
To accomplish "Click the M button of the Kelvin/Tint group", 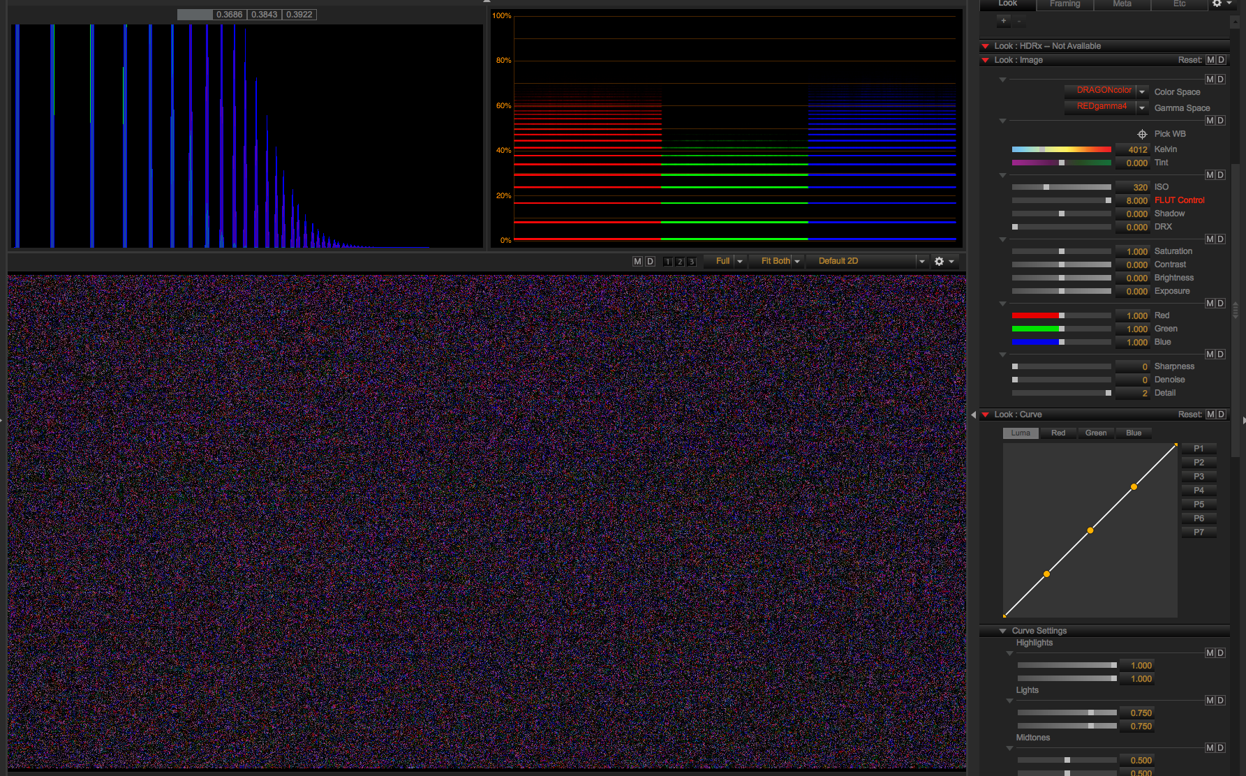I will point(1210,121).
